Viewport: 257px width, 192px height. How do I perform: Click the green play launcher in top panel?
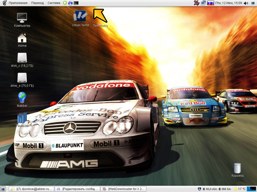click(x=65, y=3)
